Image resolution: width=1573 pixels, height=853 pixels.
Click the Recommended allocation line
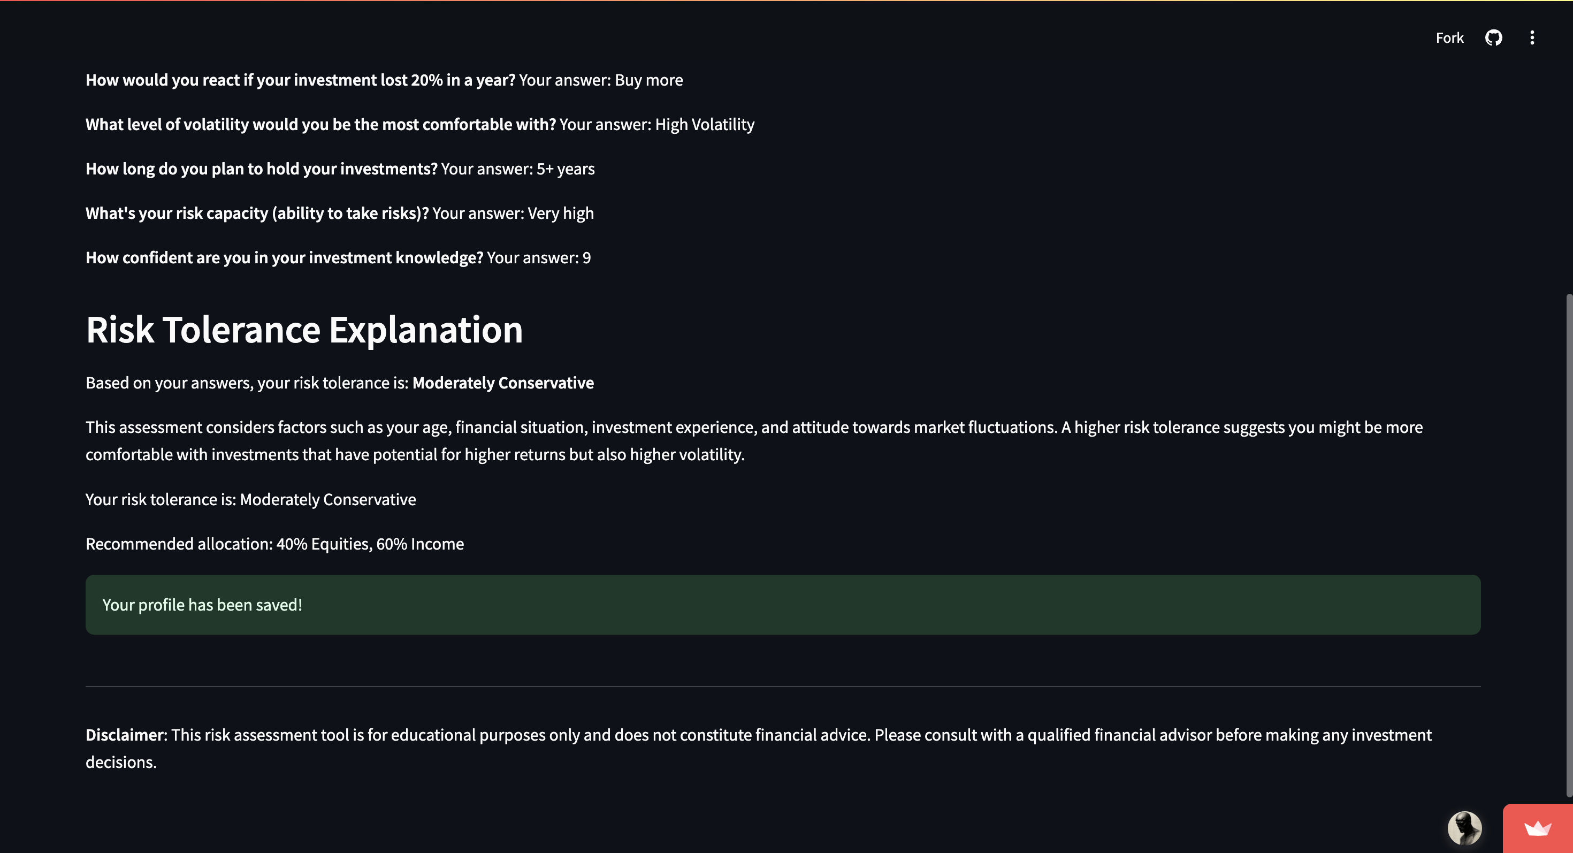click(274, 544)
